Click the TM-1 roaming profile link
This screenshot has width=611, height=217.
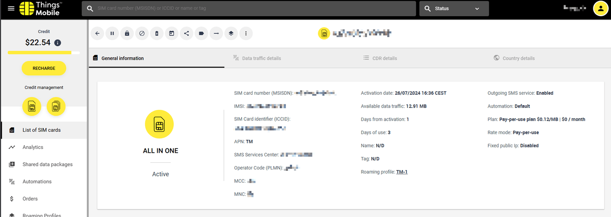point(402,172)
